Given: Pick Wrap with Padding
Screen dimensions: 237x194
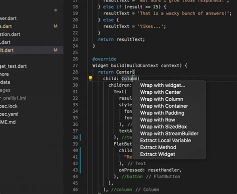Looking at the screenshot, I should [162, 113].
